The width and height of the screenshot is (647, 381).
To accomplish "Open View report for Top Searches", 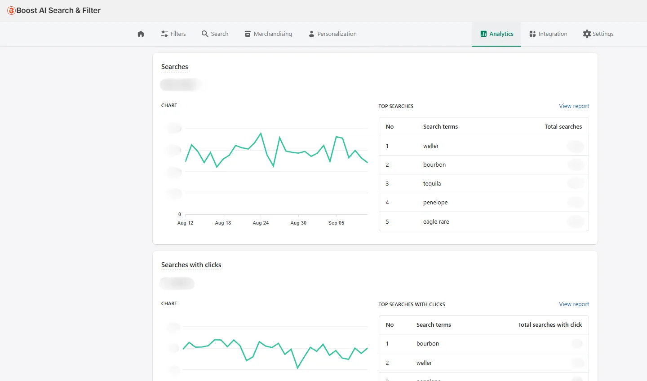I will click(x=574, y=106).
